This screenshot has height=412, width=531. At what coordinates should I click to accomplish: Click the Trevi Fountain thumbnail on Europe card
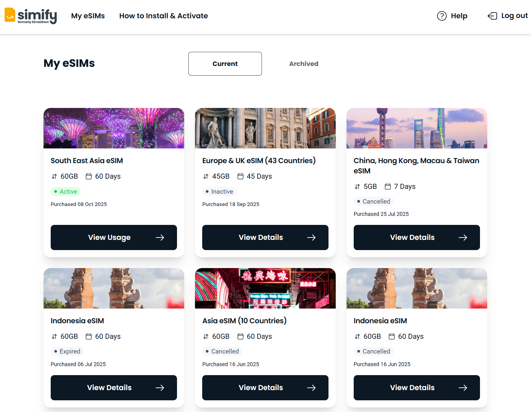[x=265, y=128]
